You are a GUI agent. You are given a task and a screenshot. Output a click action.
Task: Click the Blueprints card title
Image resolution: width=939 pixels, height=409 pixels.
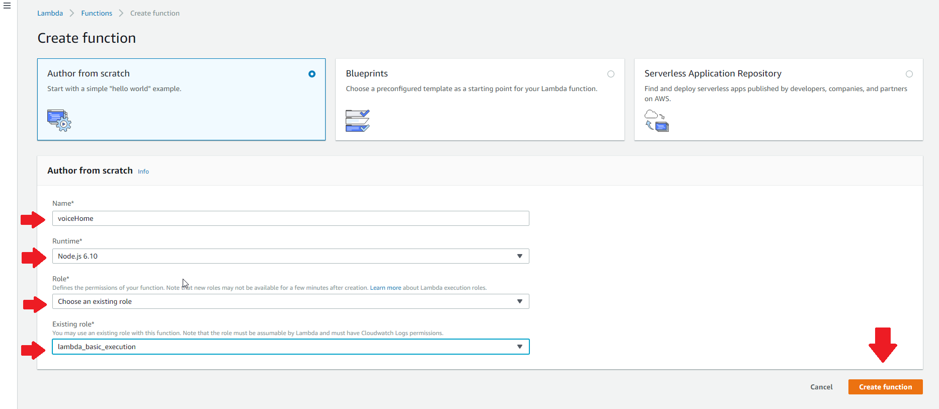[x=367, y=73]
